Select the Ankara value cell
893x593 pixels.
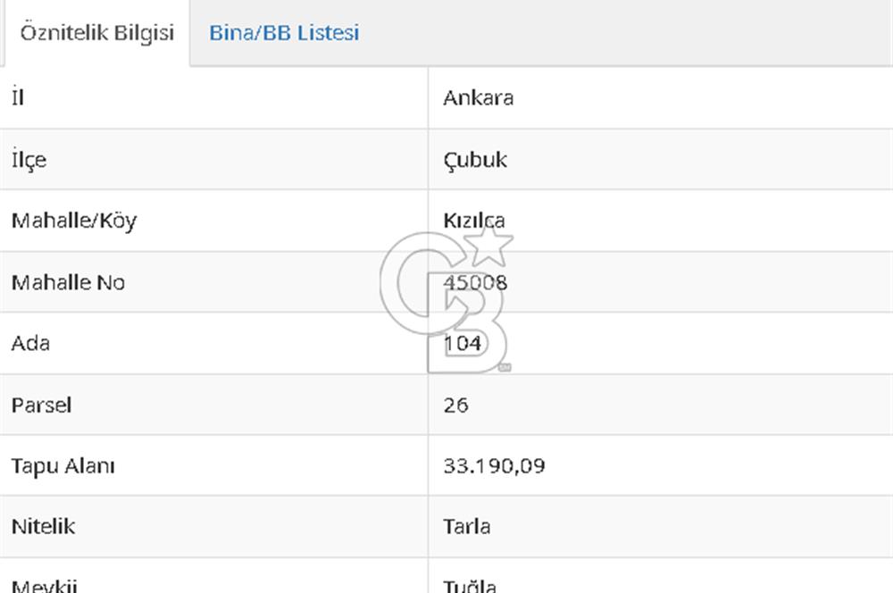coord(478,97)
